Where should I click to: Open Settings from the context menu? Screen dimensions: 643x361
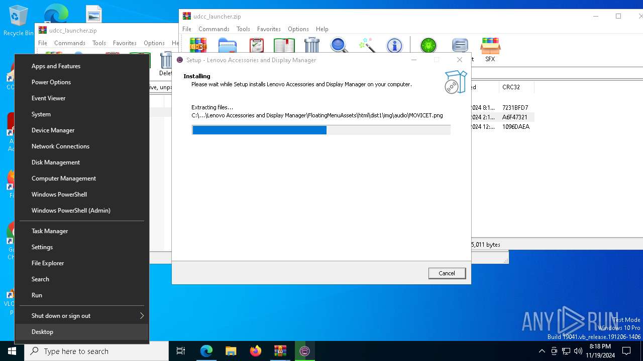pyautogui.click(x=82, y=247)
